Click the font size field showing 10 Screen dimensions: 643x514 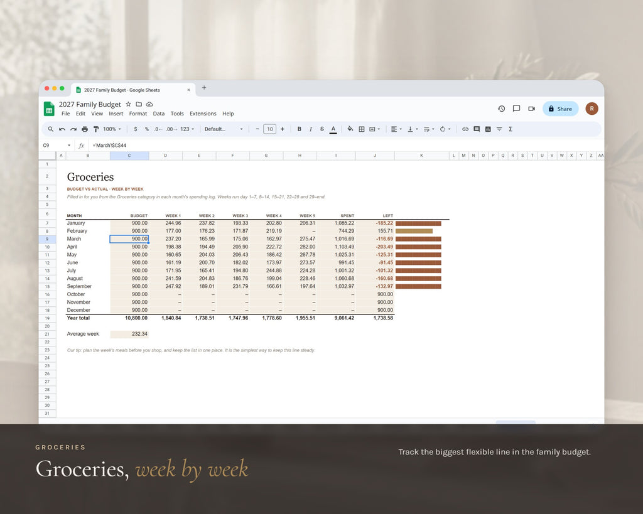[270, 129]
